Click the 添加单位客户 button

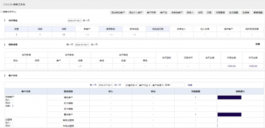[x=118, y=13]
